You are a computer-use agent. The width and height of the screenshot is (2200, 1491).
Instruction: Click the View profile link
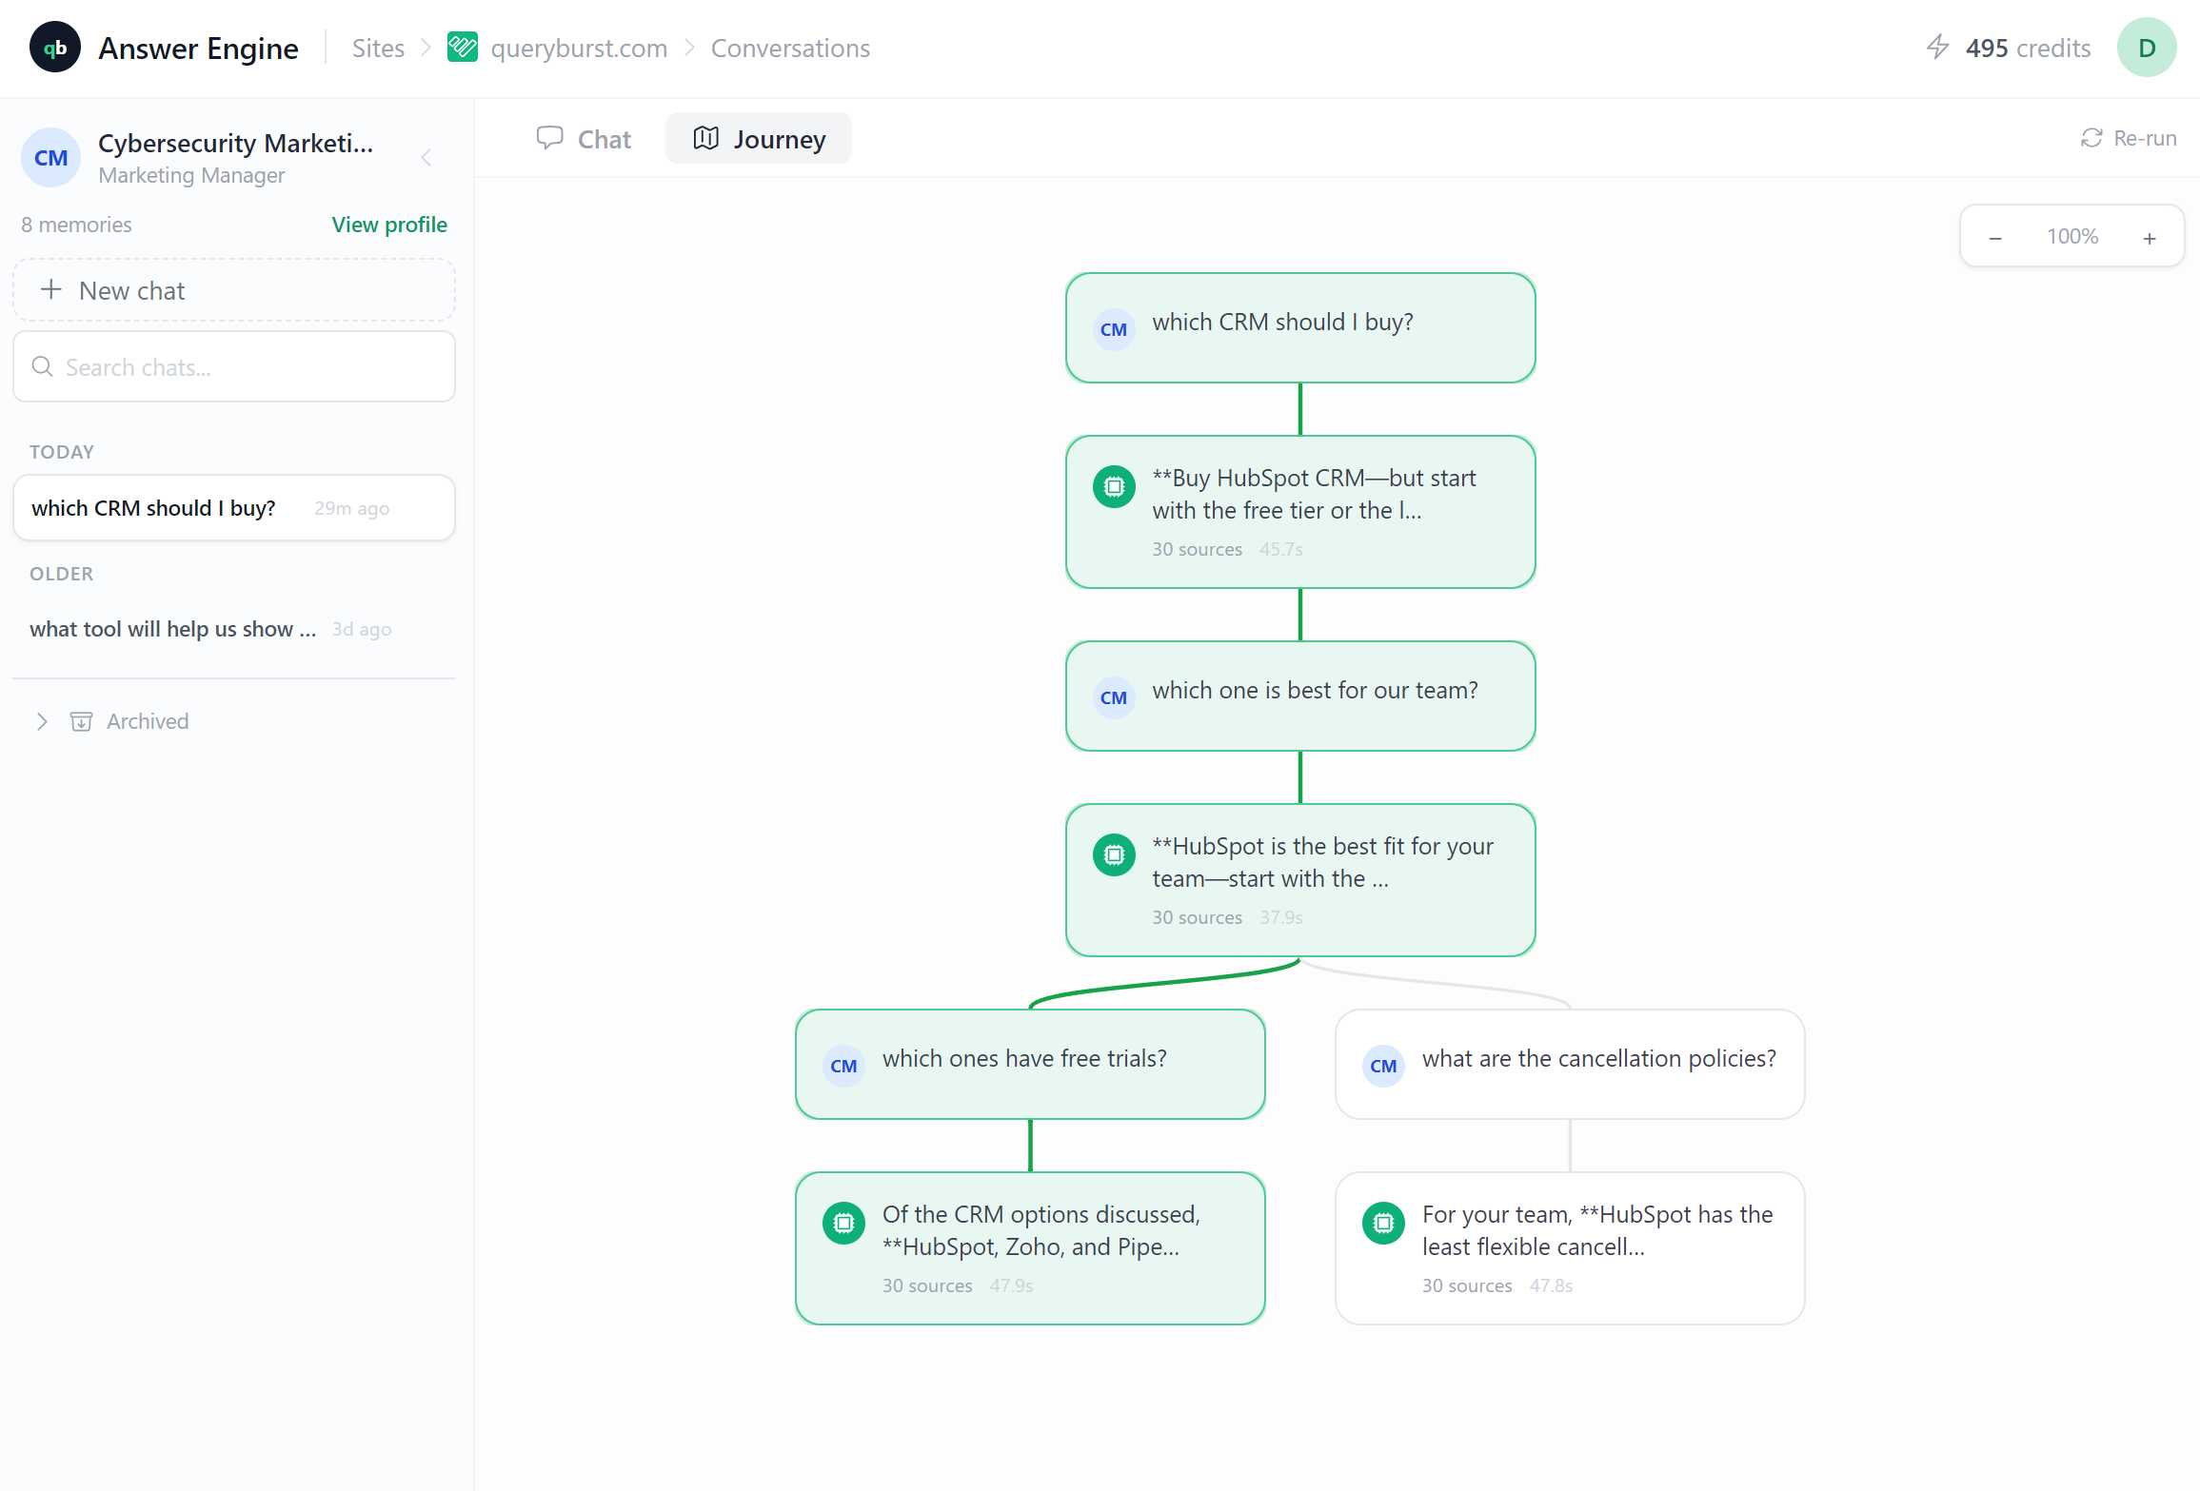click(389, 225)
